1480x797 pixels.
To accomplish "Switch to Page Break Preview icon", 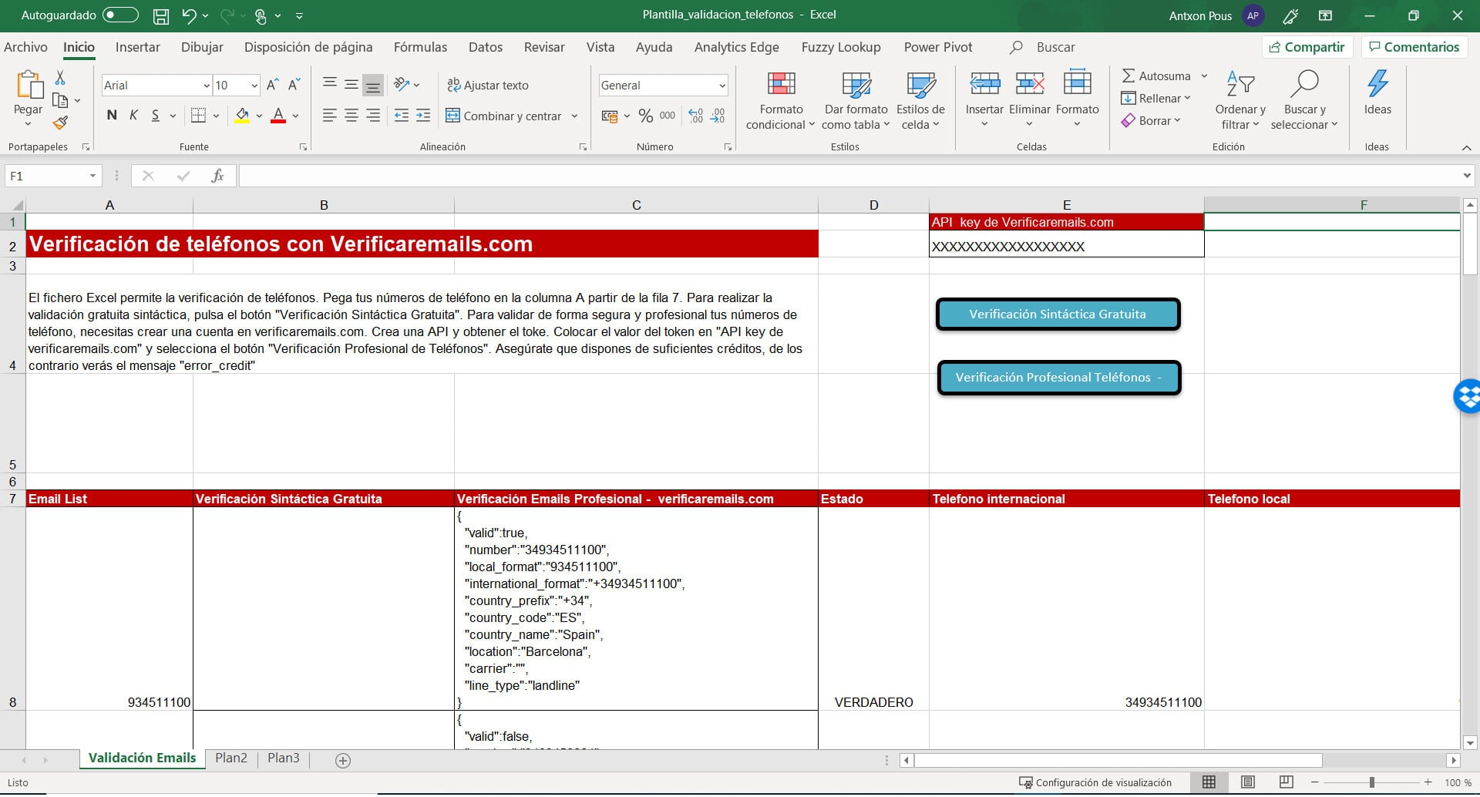I will [1286, 782].
